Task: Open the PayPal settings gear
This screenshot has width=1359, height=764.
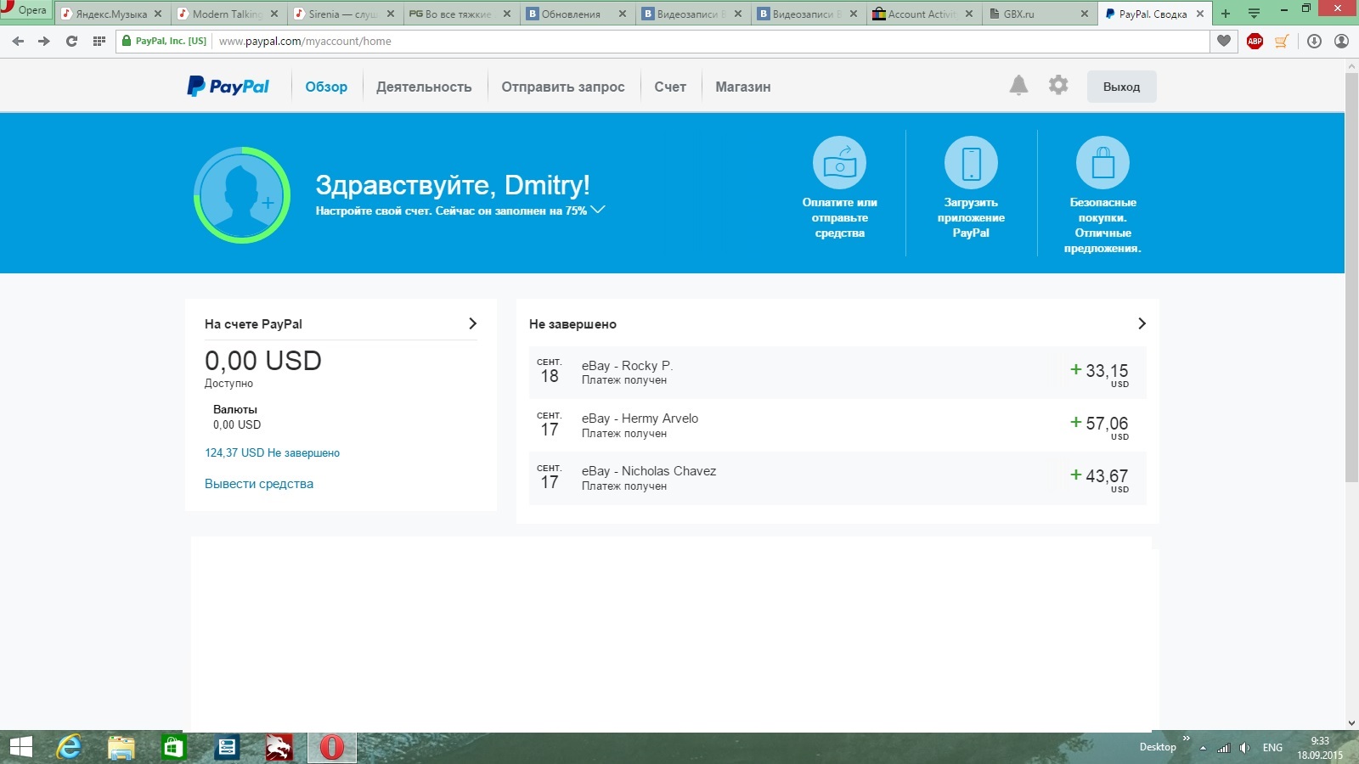Action: coord(1058,85)
